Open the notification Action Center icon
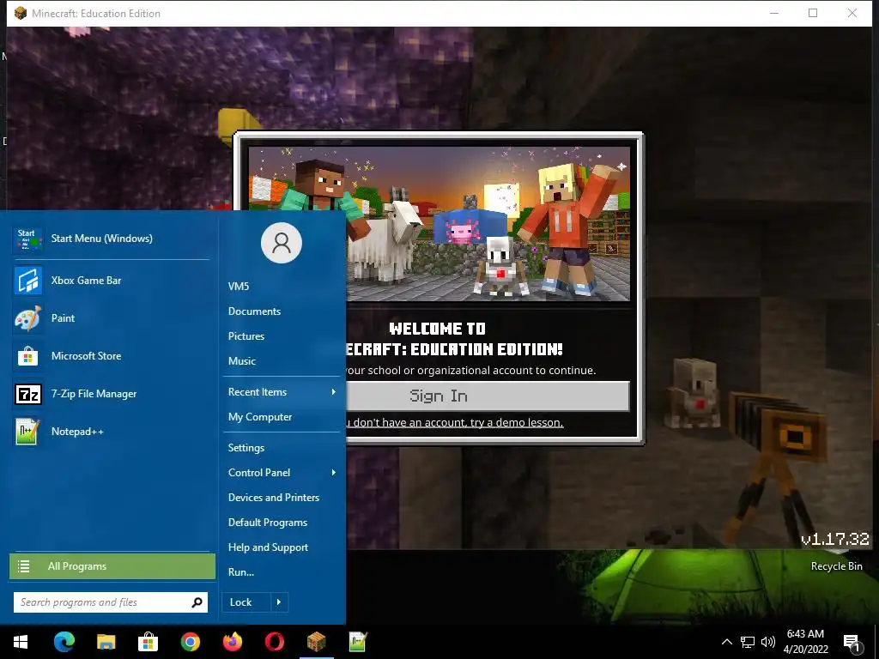 852,643
